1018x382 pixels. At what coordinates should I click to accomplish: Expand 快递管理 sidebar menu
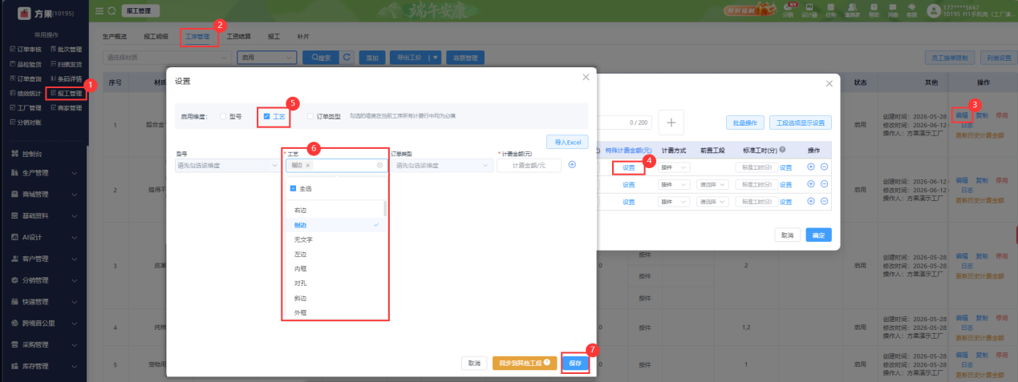click(x=44, y=302)
